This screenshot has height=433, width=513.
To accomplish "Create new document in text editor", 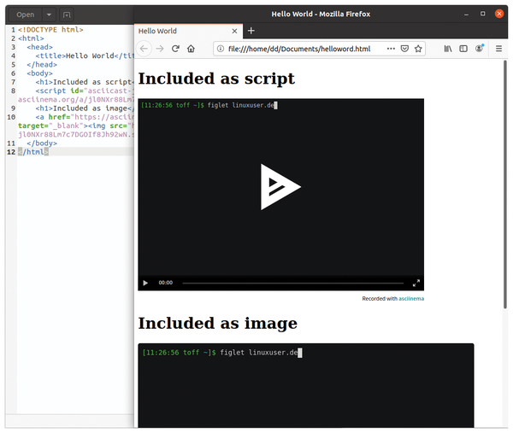I will click(67, 15).
